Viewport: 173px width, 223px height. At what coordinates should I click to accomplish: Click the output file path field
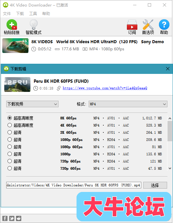74,185
